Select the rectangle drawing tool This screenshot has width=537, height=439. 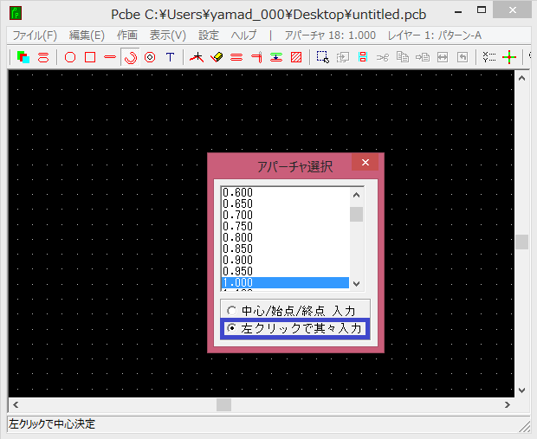tap(89, 57)
